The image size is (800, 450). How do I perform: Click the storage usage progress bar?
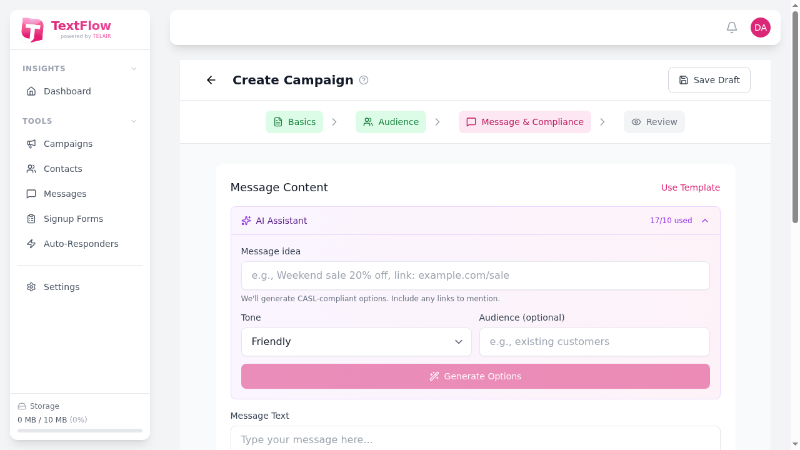coord(80,431)
